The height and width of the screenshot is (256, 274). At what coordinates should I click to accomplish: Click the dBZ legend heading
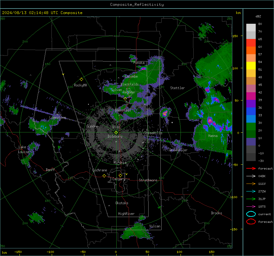point(258,16)
